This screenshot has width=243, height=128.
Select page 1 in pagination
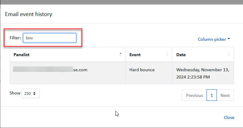point(211,95)
